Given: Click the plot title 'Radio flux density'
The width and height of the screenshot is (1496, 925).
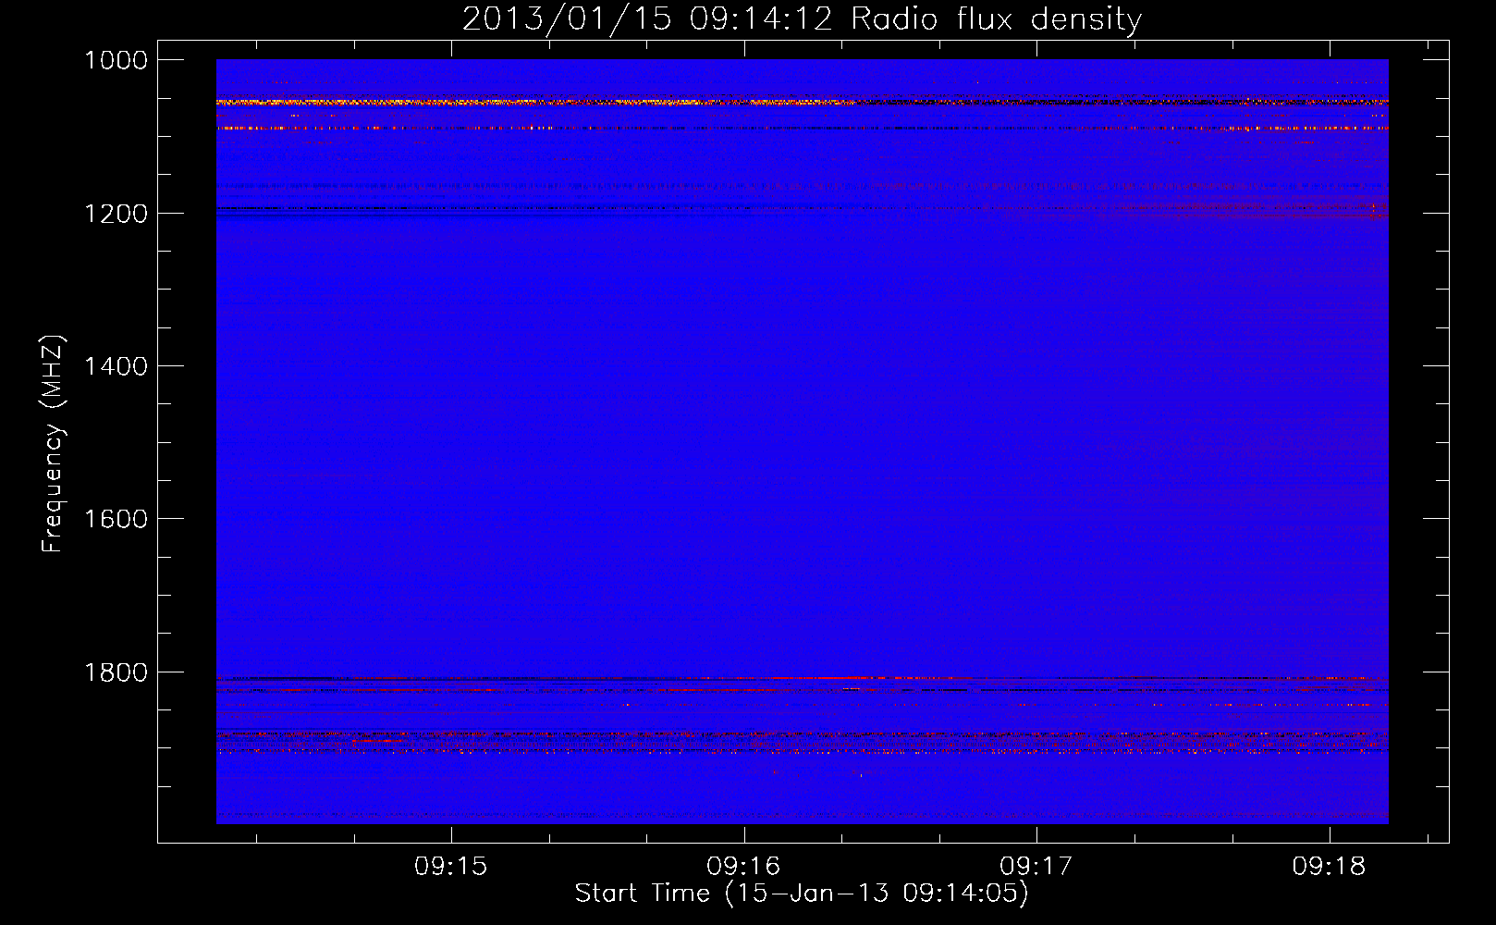Looking at the screenshot, I should click(996, 18).
